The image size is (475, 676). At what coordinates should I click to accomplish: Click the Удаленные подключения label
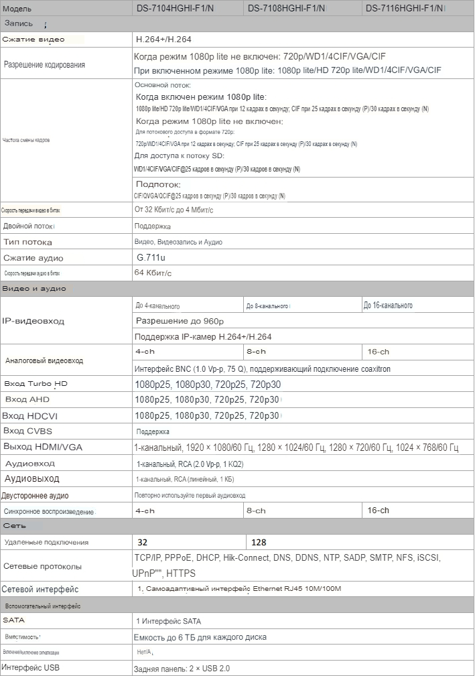pyautogui.click(x=46, y=543)
